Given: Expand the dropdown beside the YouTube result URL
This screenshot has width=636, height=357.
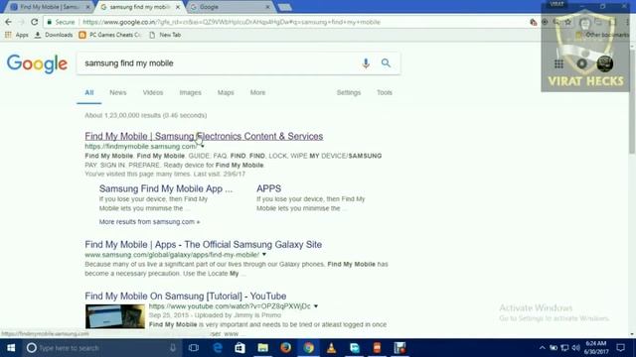Looking at the screenshot, I should 316,306.
